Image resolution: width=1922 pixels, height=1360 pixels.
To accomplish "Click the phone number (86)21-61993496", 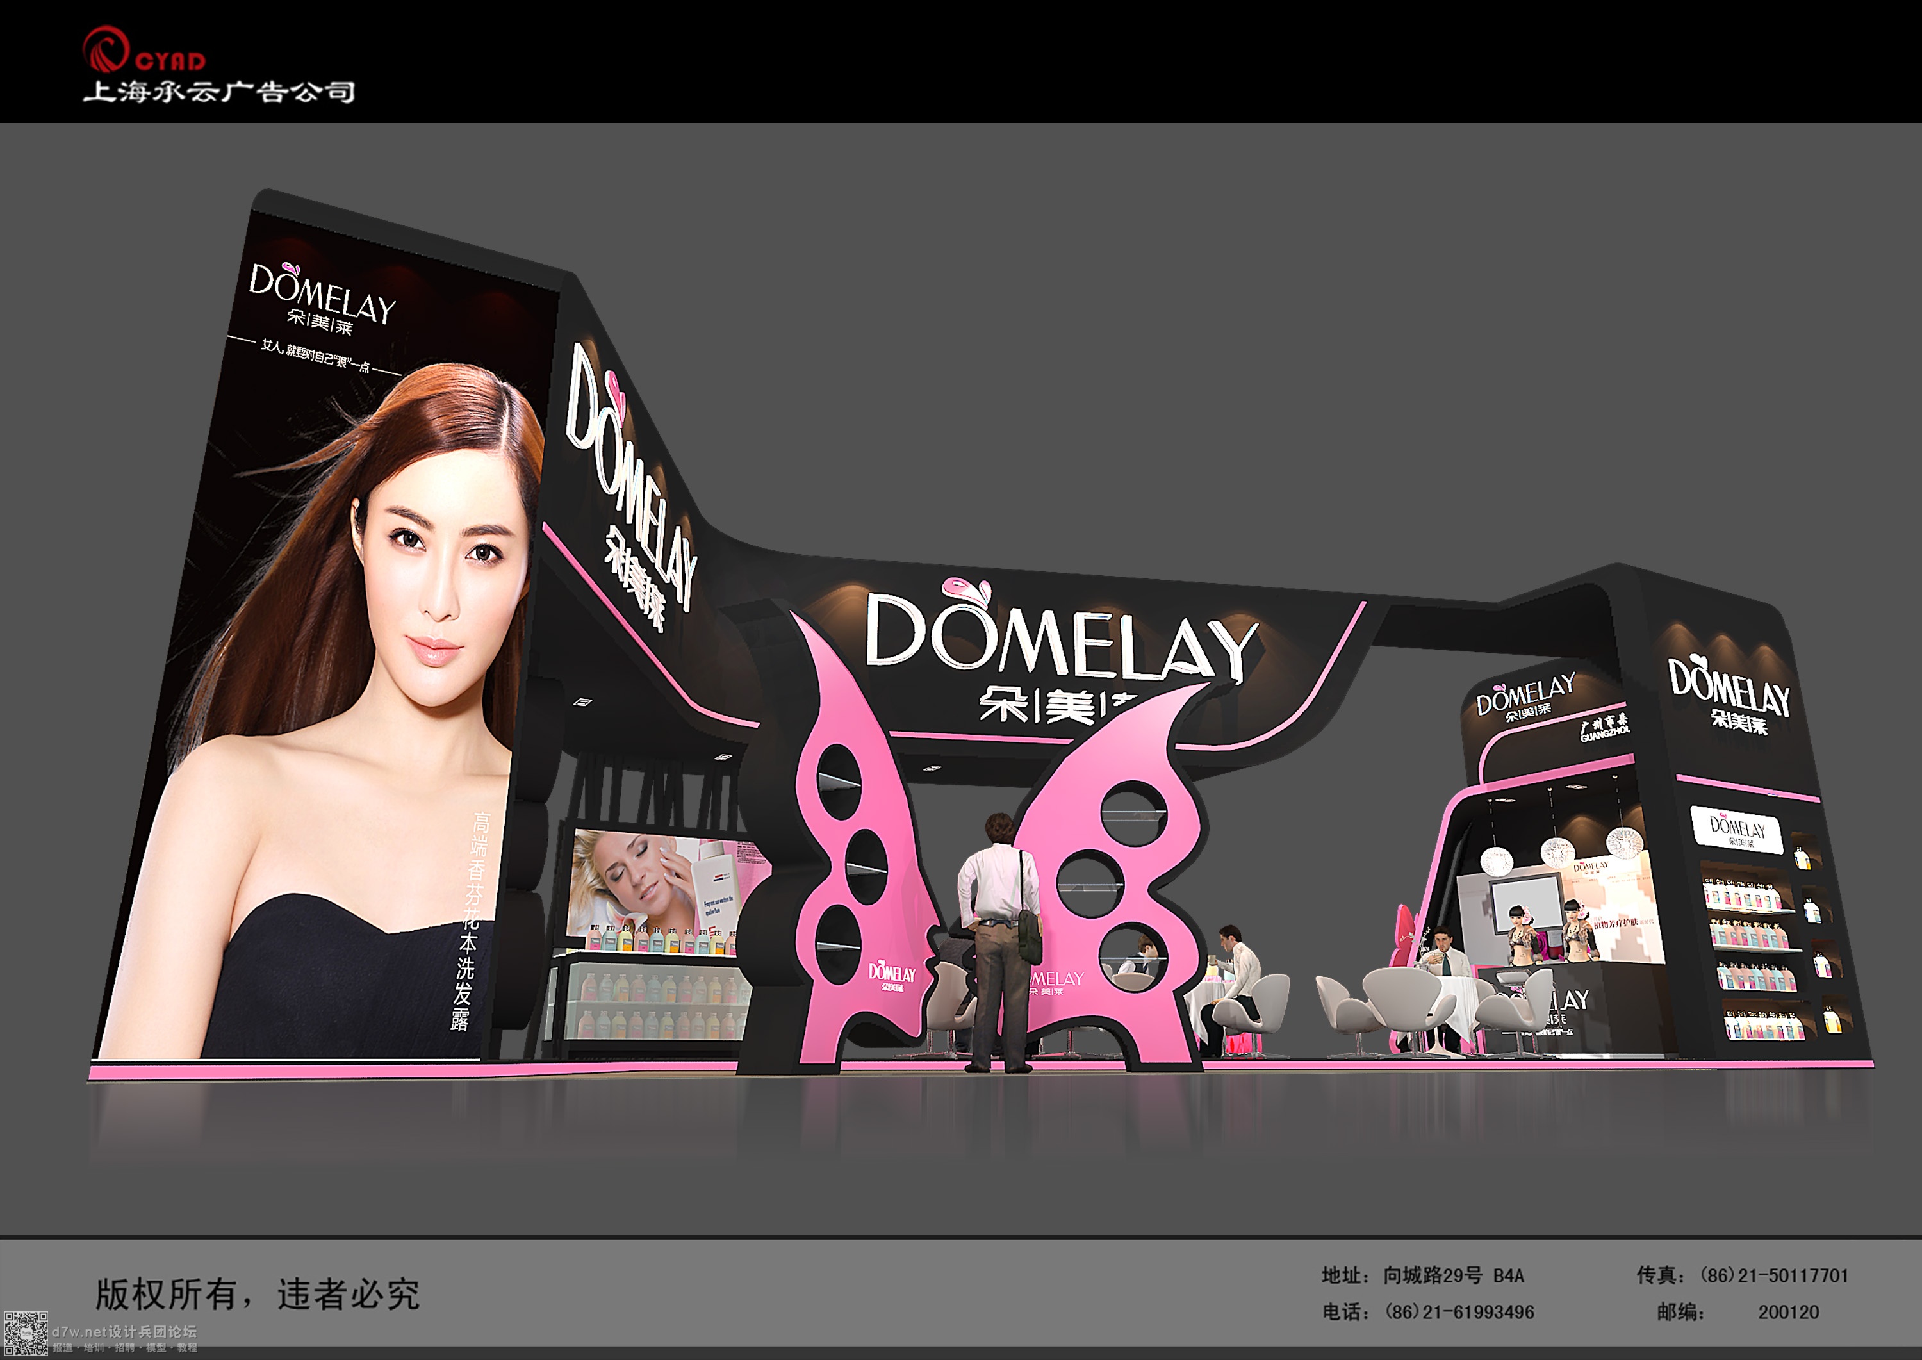I will click(1459, 1312).
